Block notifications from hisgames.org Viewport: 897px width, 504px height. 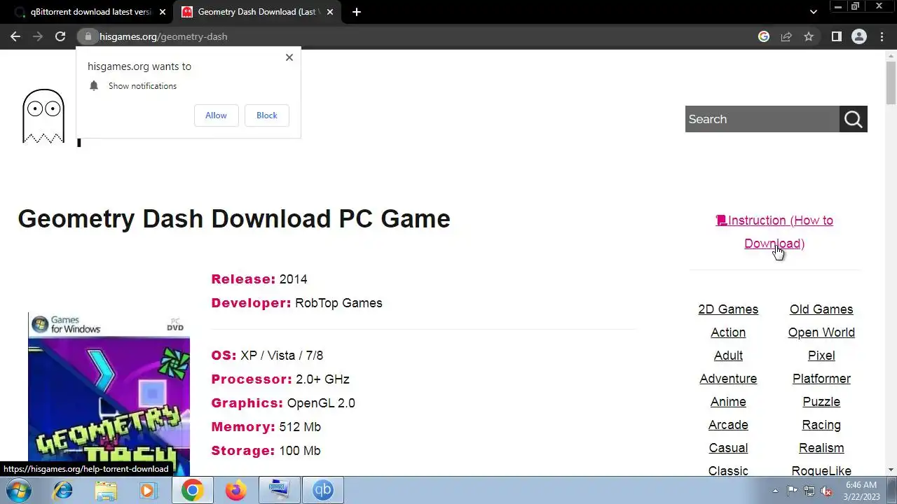pyautogui.click(x=267, y=115)
